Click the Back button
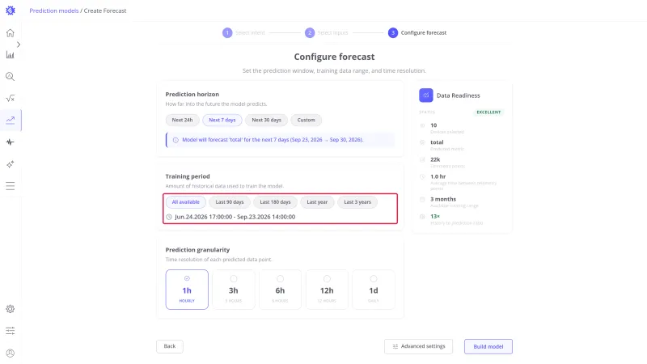Viewport: 647px width, 364px height. point(170,346)
